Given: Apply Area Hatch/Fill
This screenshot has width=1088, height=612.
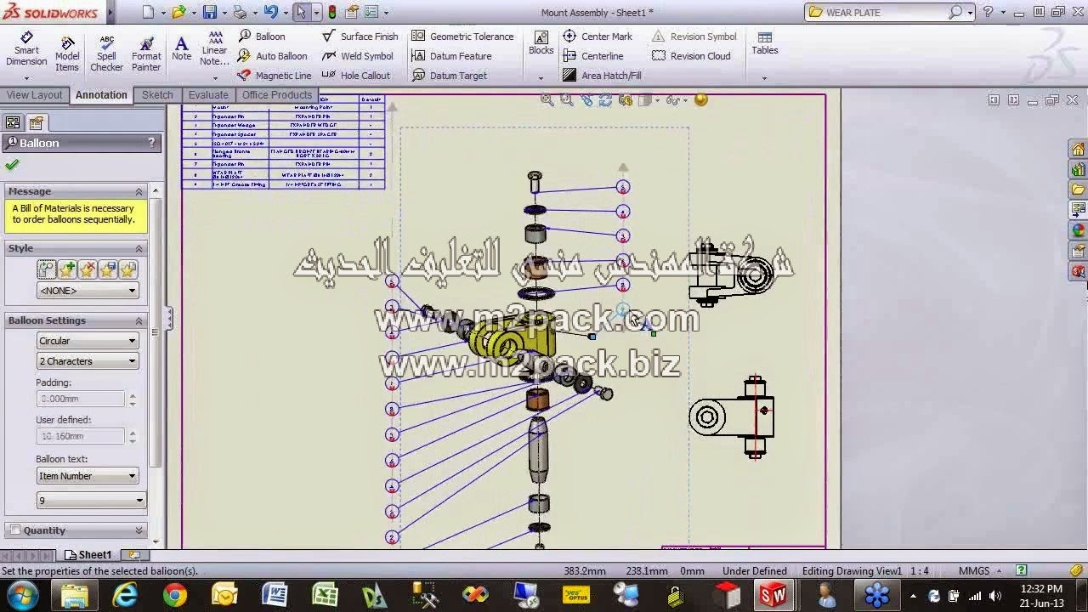Looking at the screenshot, I should (x=602, y=76).
